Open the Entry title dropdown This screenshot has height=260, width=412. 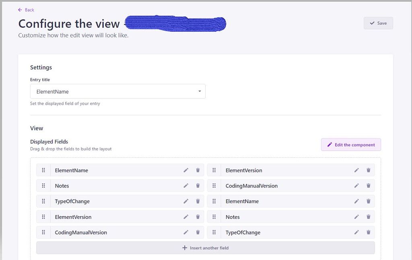point(199,91)
